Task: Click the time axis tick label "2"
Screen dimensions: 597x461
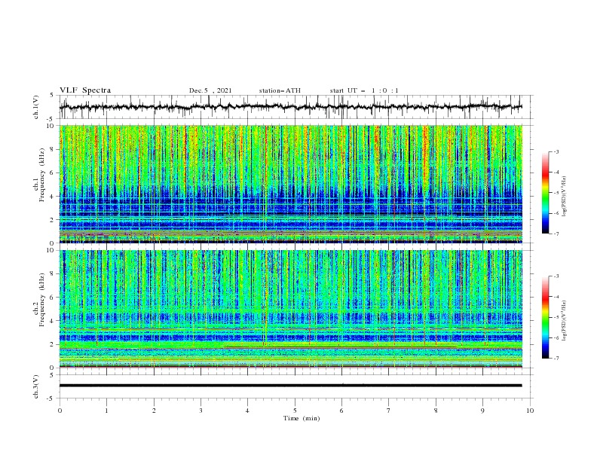Action: click(154, 411)
